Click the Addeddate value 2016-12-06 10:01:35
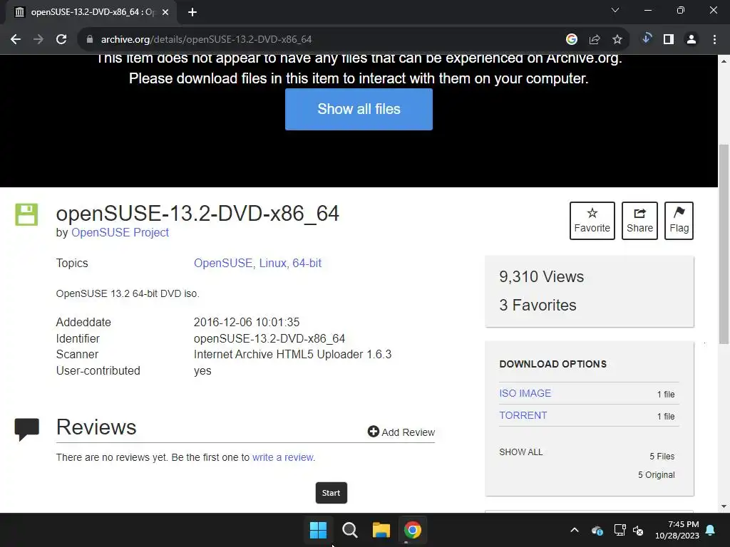This screenshot has width=730, height=547. 247,323
